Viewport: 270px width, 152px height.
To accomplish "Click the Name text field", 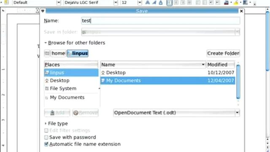I will click(160, 21).
